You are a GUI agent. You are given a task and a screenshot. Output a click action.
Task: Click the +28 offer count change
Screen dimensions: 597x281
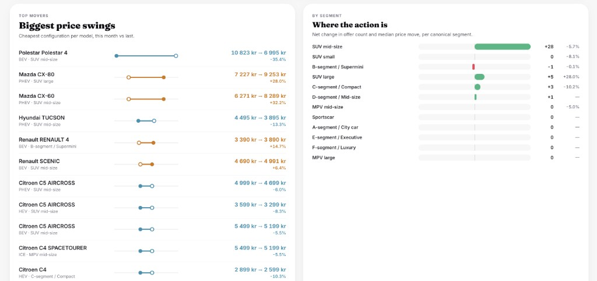coord(549,47)
